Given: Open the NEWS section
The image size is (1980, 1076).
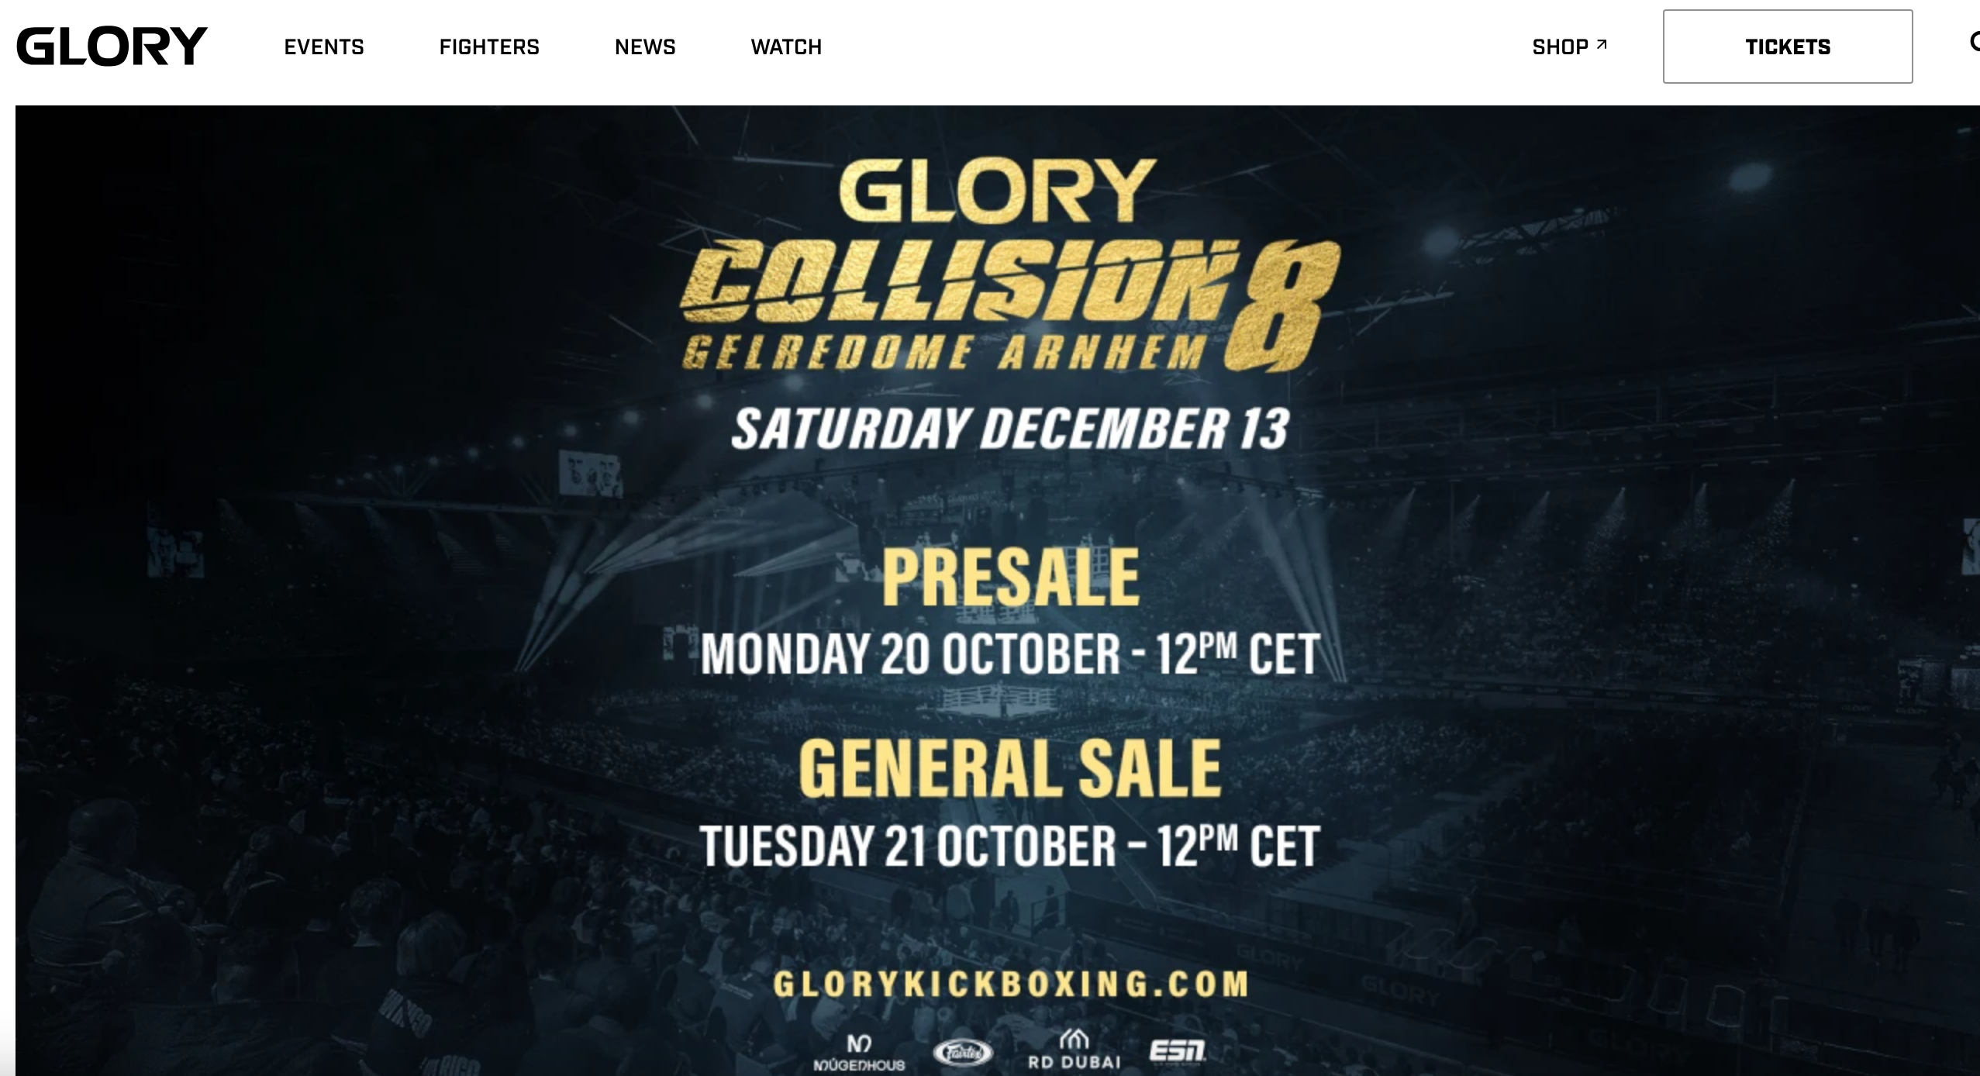Looking at the screenshot, I should (x=645, y=47).
